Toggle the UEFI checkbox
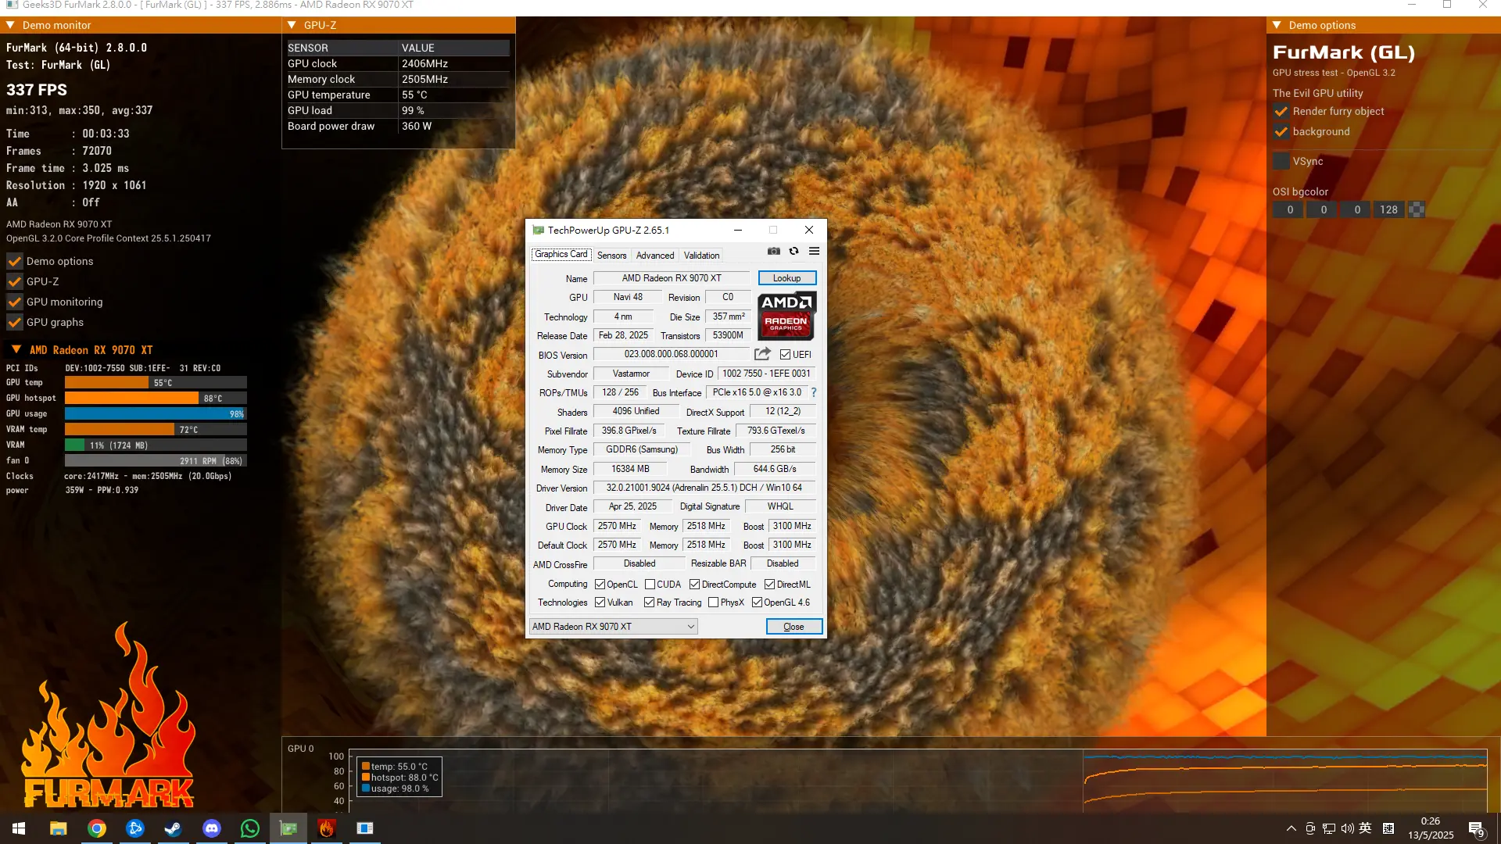Viewport: 1501px width, 844px height. (x=785, y=354)
